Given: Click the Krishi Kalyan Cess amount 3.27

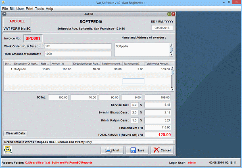Looking at the screenshot, I should (158, 120).
